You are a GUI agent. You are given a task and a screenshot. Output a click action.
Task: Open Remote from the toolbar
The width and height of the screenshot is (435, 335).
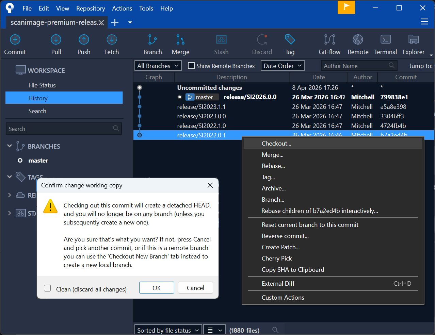click(358, 44)
